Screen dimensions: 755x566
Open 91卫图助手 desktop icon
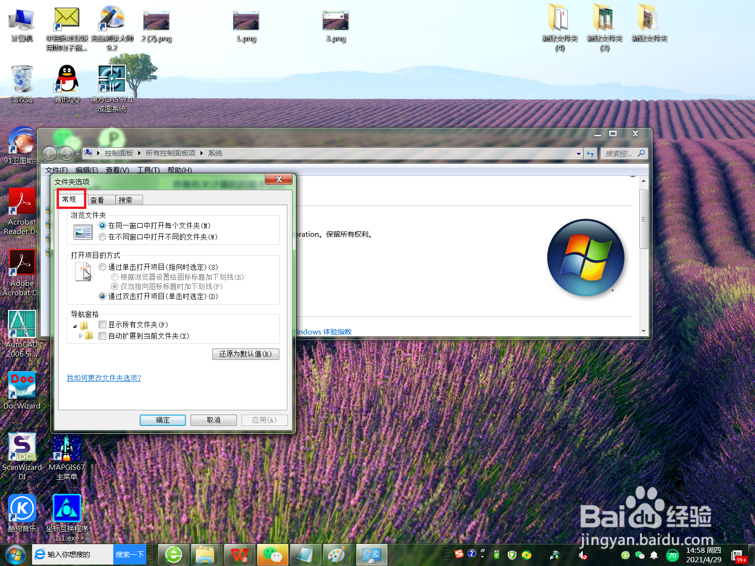(21, 145)
